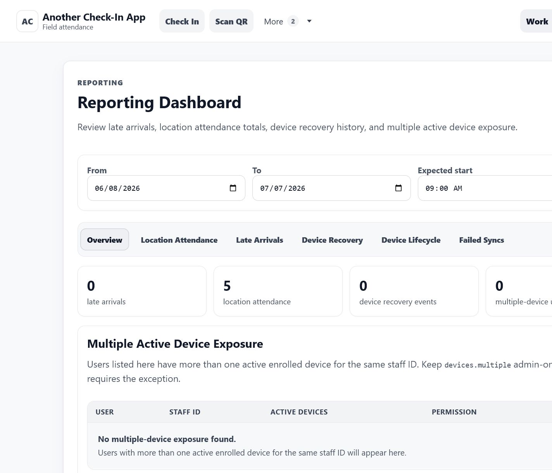Viewport: 552px width, 473px height.
Task: Click the 'No multiple-device exposure found.' message
Action: (167, 439)
